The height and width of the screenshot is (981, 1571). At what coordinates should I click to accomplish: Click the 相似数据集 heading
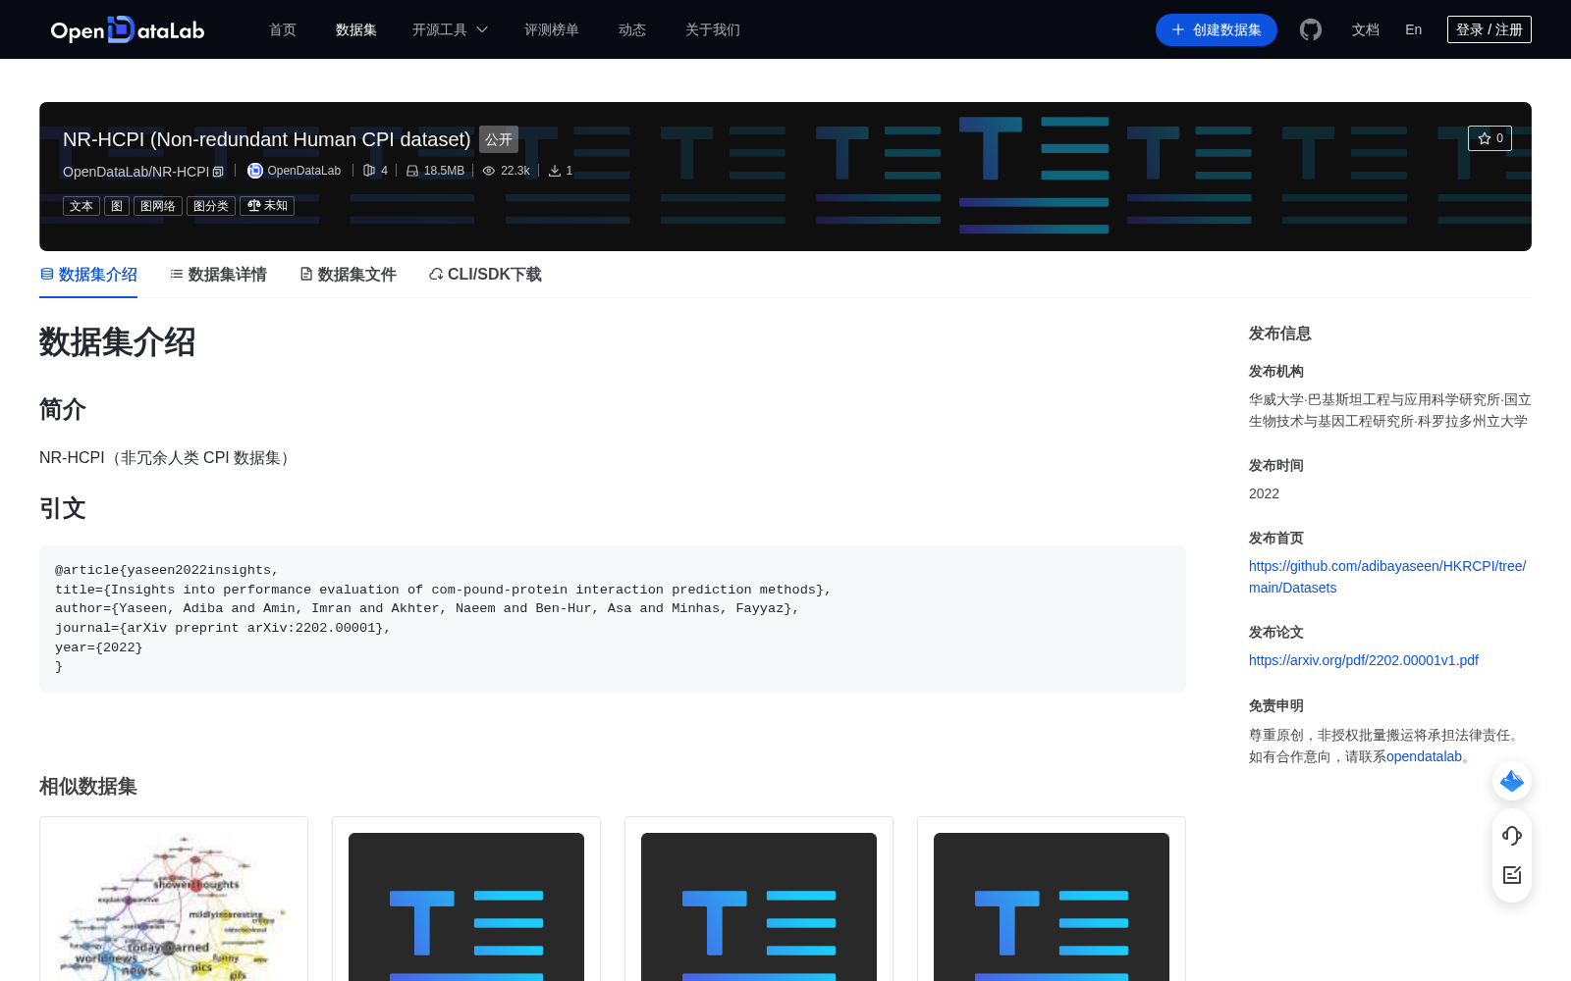click(x=88, y=787)
